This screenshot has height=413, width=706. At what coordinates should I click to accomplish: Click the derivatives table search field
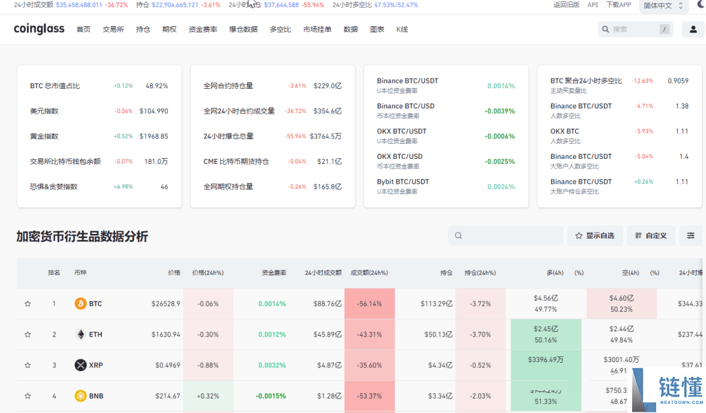tap(505, 236)
